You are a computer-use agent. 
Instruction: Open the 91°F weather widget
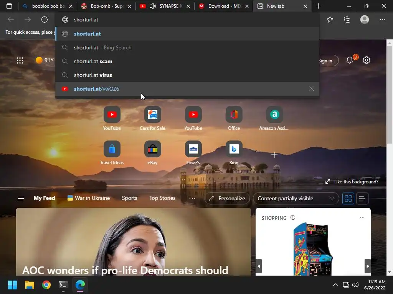[45, 60]
